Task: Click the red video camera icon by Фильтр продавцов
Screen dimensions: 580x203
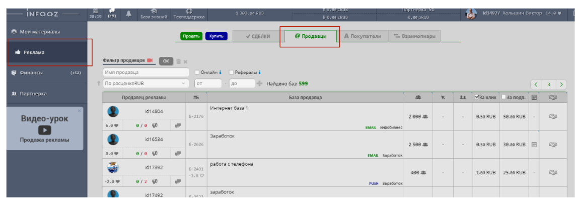Action: coord(150,60)
